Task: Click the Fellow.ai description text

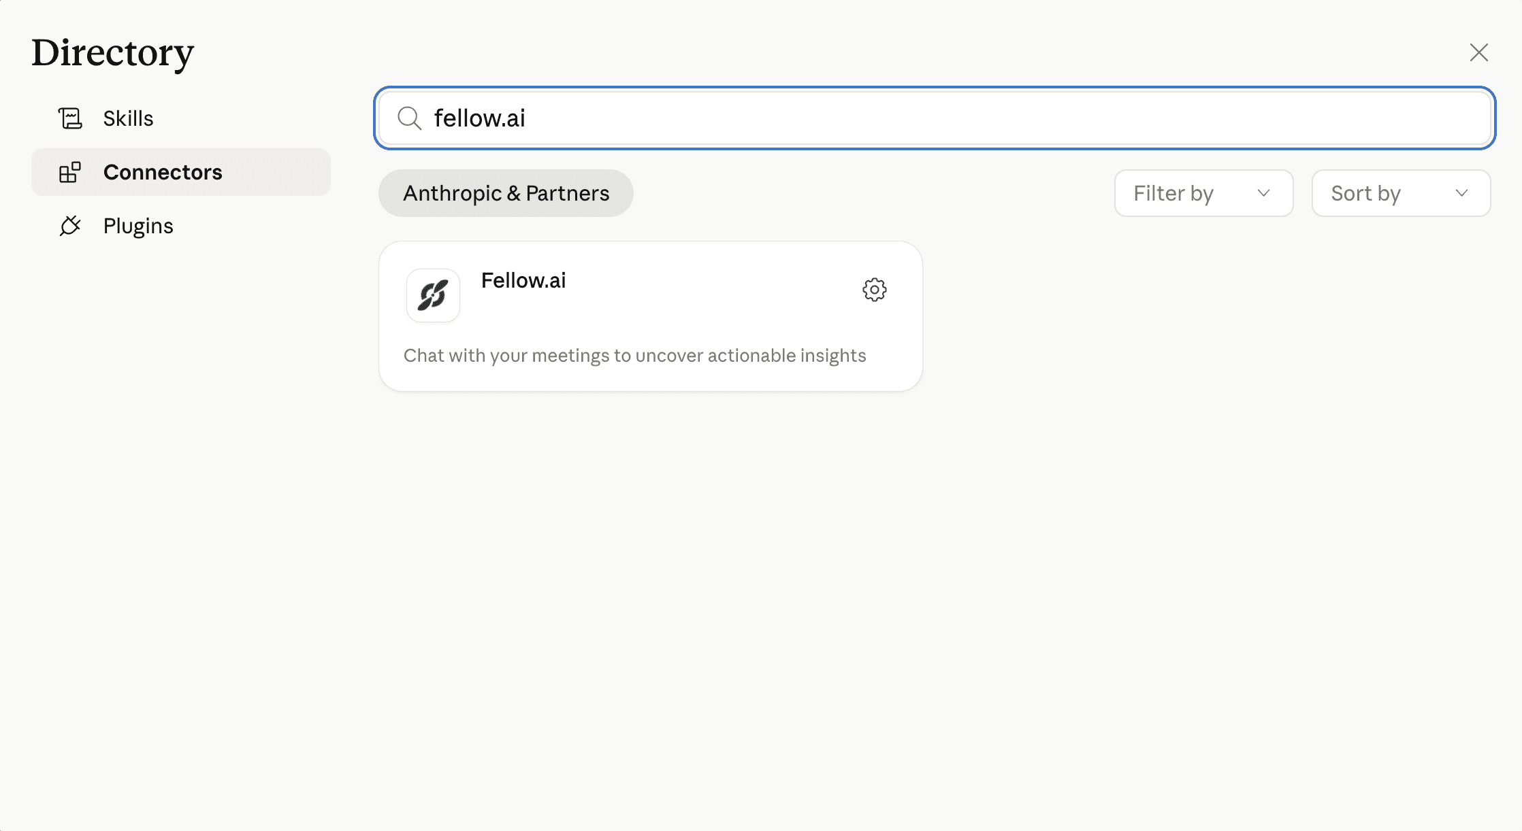Action: coord(634,354)
